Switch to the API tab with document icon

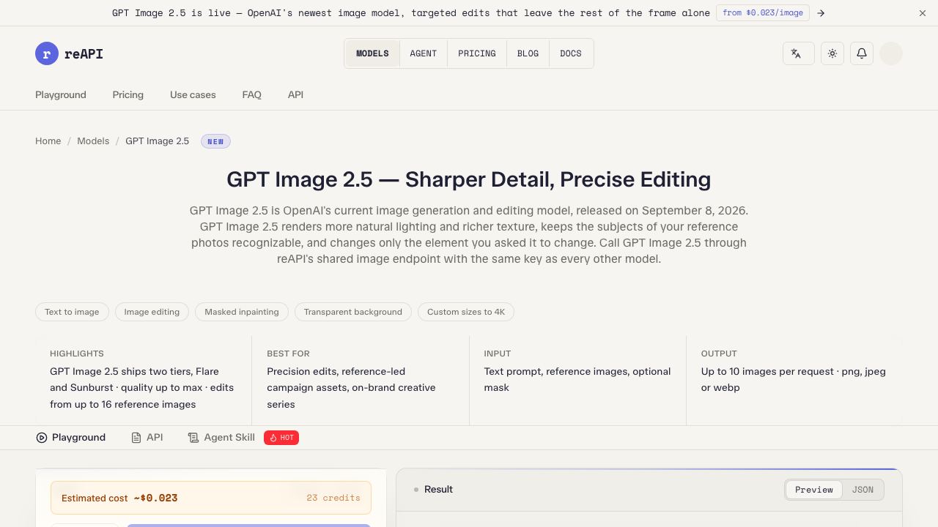(147, 438)
